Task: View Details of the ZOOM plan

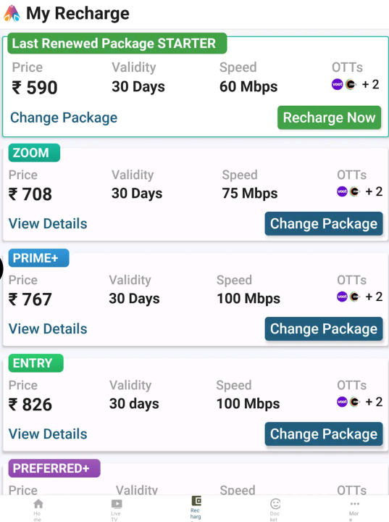Action: click(48, 223)
